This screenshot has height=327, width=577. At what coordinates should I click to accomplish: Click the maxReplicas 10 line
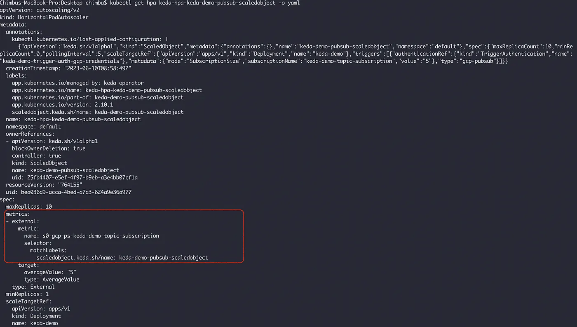click(28, 207)
